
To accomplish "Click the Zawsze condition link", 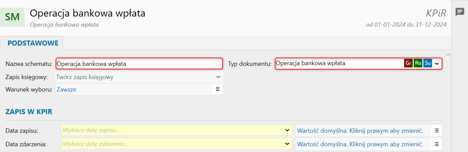I will click(x=66, y=90).
